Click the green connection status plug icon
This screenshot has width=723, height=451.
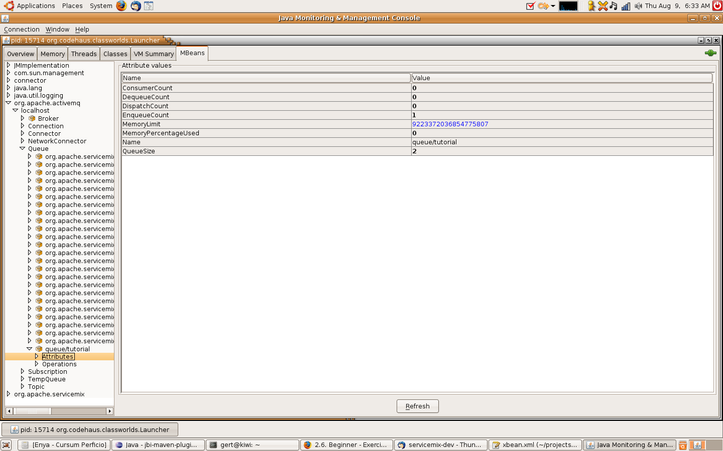coord(710,53)
